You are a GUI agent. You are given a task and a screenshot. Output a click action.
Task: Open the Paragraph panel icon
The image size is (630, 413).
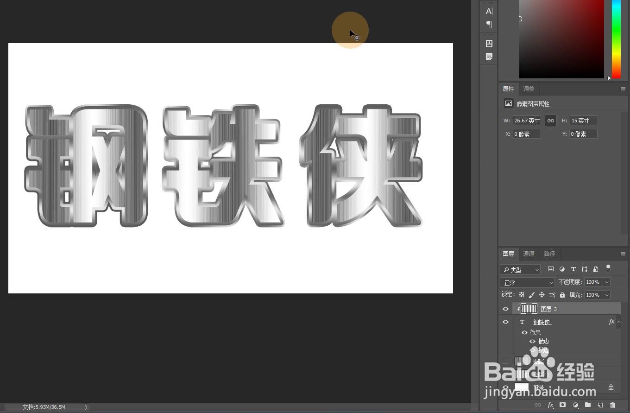pos(488,24)
